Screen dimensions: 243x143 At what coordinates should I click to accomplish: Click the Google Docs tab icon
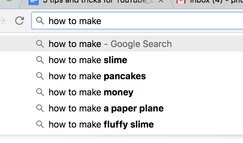[34, 2]
